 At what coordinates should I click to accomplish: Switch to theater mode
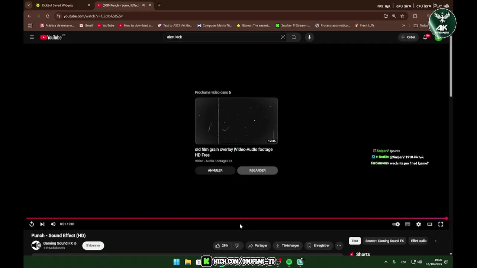click(430, 224)
